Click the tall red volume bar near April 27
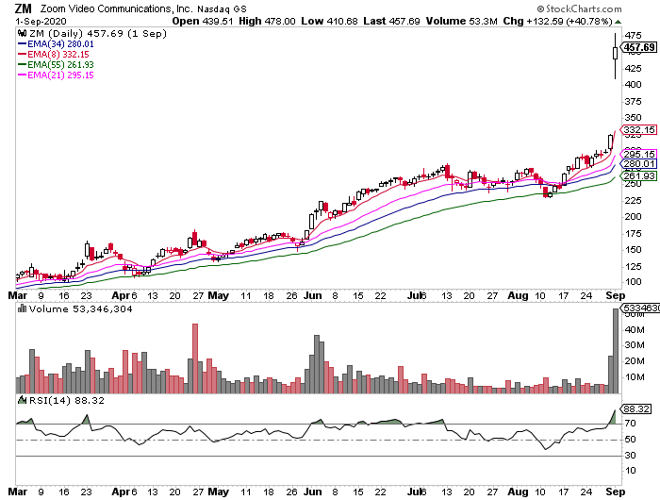Viewport: 660px width, 500px height. pyautogui.click(x=195, y=358)
